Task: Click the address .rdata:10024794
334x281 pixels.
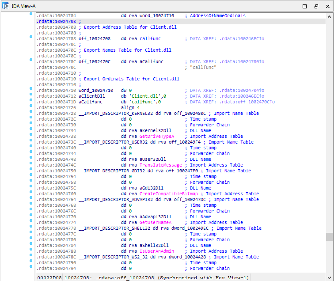Action: 56,269
